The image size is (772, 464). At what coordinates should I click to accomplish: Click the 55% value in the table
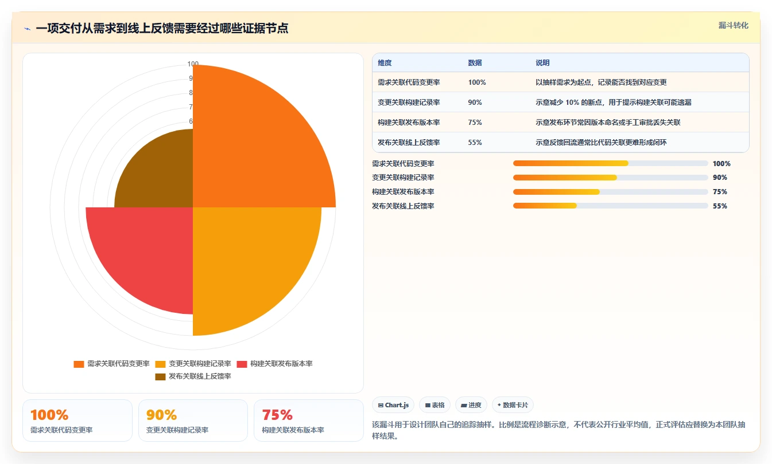point(475,143)
